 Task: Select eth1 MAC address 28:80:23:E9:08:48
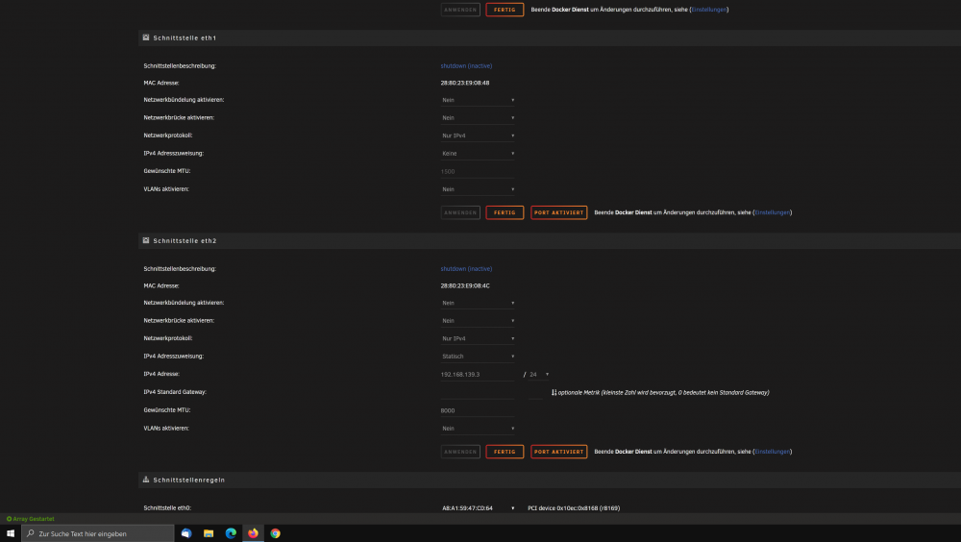coord(464,83)
